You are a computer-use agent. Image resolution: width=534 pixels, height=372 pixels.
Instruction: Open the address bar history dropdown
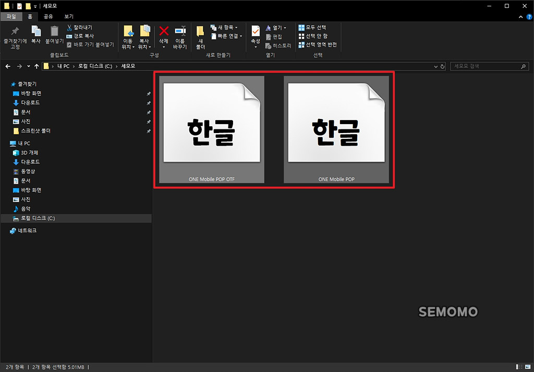[x=435, y=67]
